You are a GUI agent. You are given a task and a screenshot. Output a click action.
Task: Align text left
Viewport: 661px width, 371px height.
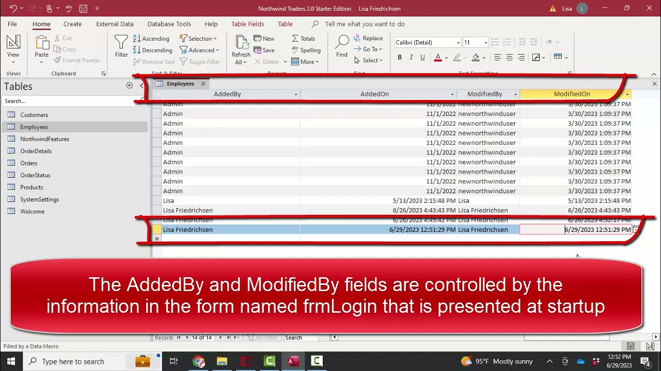click(498, 57)
